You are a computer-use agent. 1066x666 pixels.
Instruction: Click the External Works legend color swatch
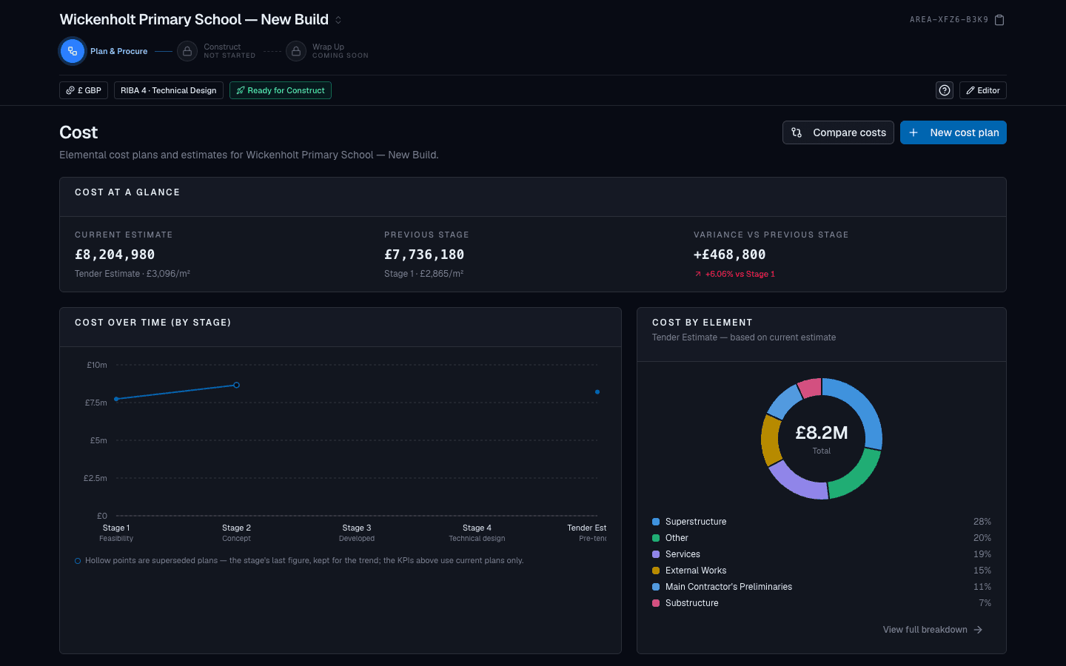click(656, 571)
